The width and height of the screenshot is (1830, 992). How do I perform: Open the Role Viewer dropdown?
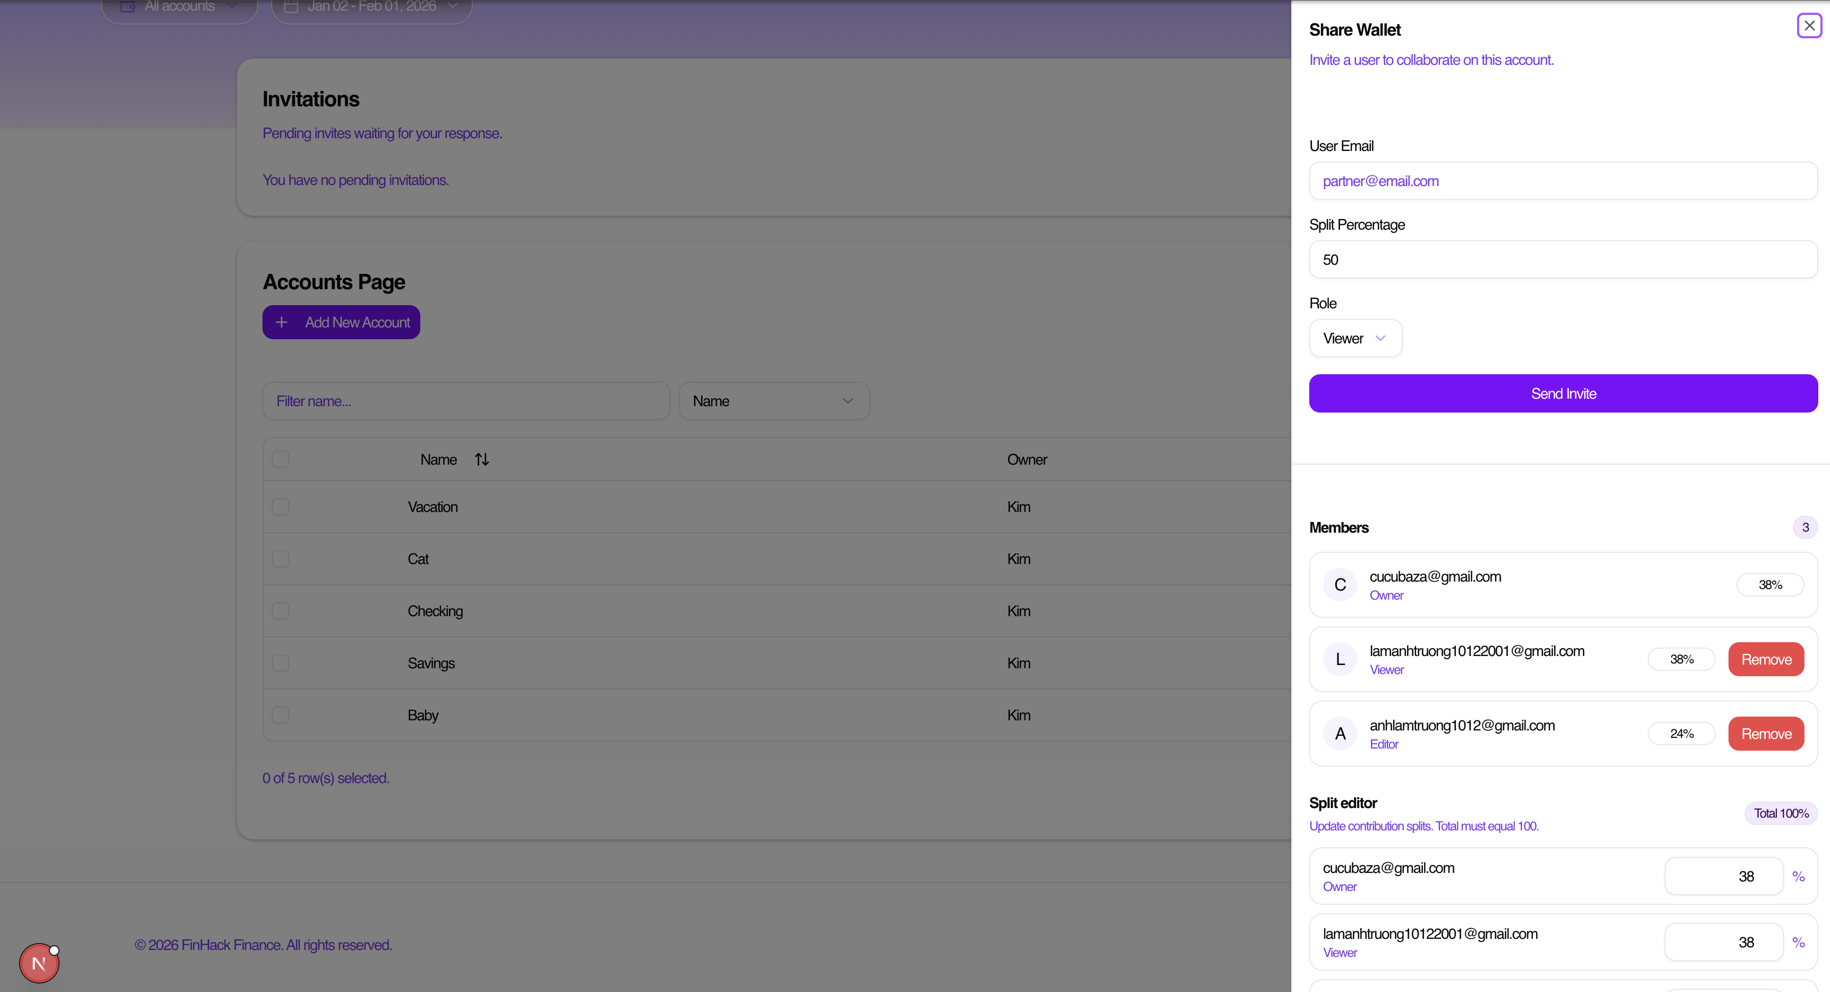click(x=1355, y=338)
